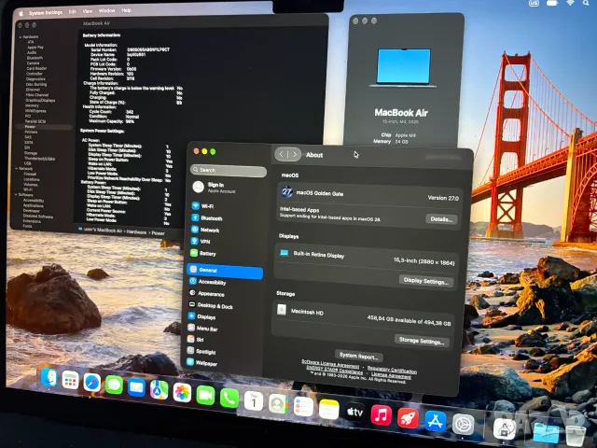Image resolution: width=597 pixels, height=448 pixels.
Task: Open Reminders from the Dock
Action: (x=303, y=407)
